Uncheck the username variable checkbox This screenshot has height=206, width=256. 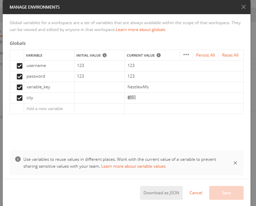(20, 66)
